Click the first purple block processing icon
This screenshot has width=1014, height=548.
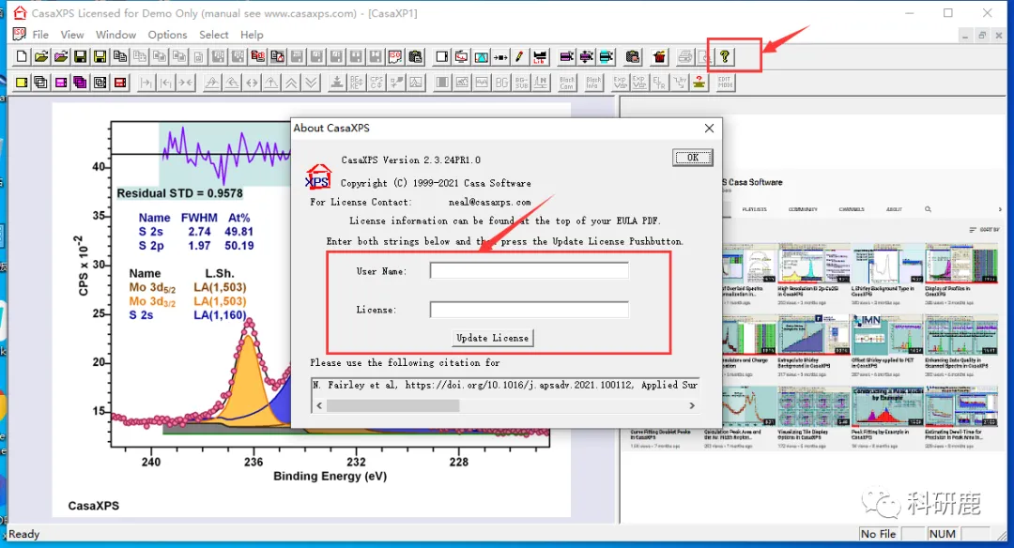[566, 57]
